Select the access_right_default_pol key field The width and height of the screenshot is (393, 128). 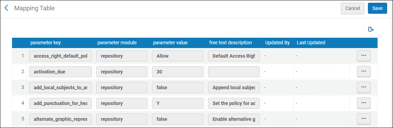[61, 56]
